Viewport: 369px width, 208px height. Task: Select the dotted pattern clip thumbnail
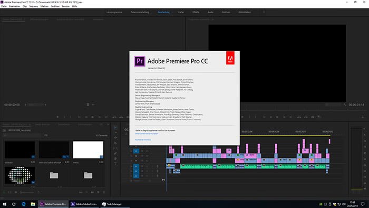coord(20,175)
